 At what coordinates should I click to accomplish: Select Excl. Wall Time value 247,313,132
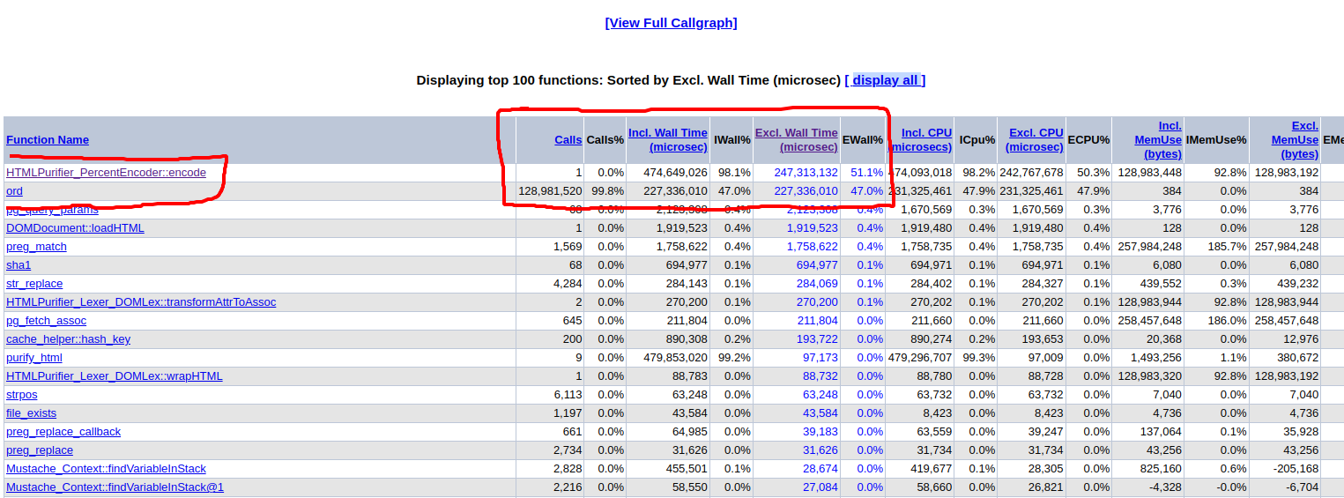point(806,173)
